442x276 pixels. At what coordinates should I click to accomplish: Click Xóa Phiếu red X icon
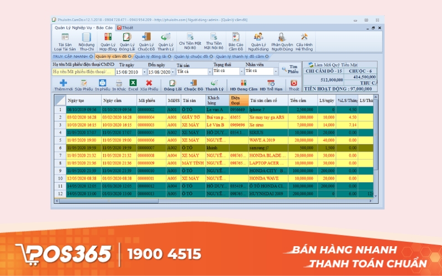[149, 85]
